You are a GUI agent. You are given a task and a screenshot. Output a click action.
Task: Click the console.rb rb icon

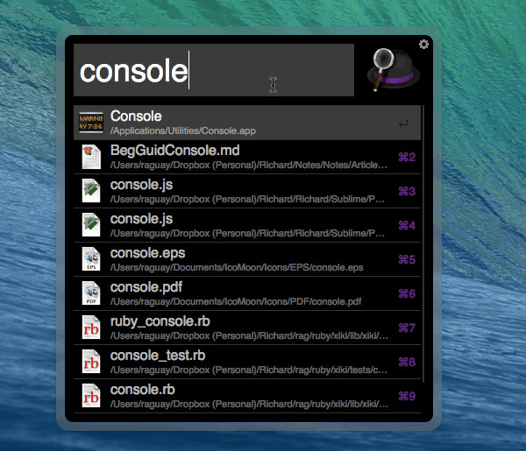click(x=91, y=396)
